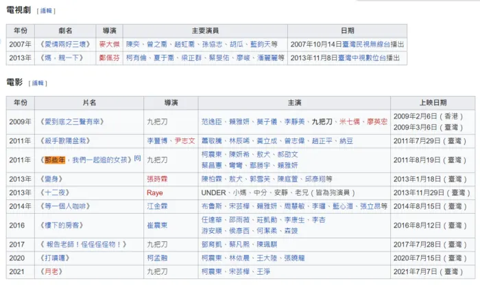This screenshot has height=285, width=480.
Task: Select the 片名 column header
Action: pos(89,103)
